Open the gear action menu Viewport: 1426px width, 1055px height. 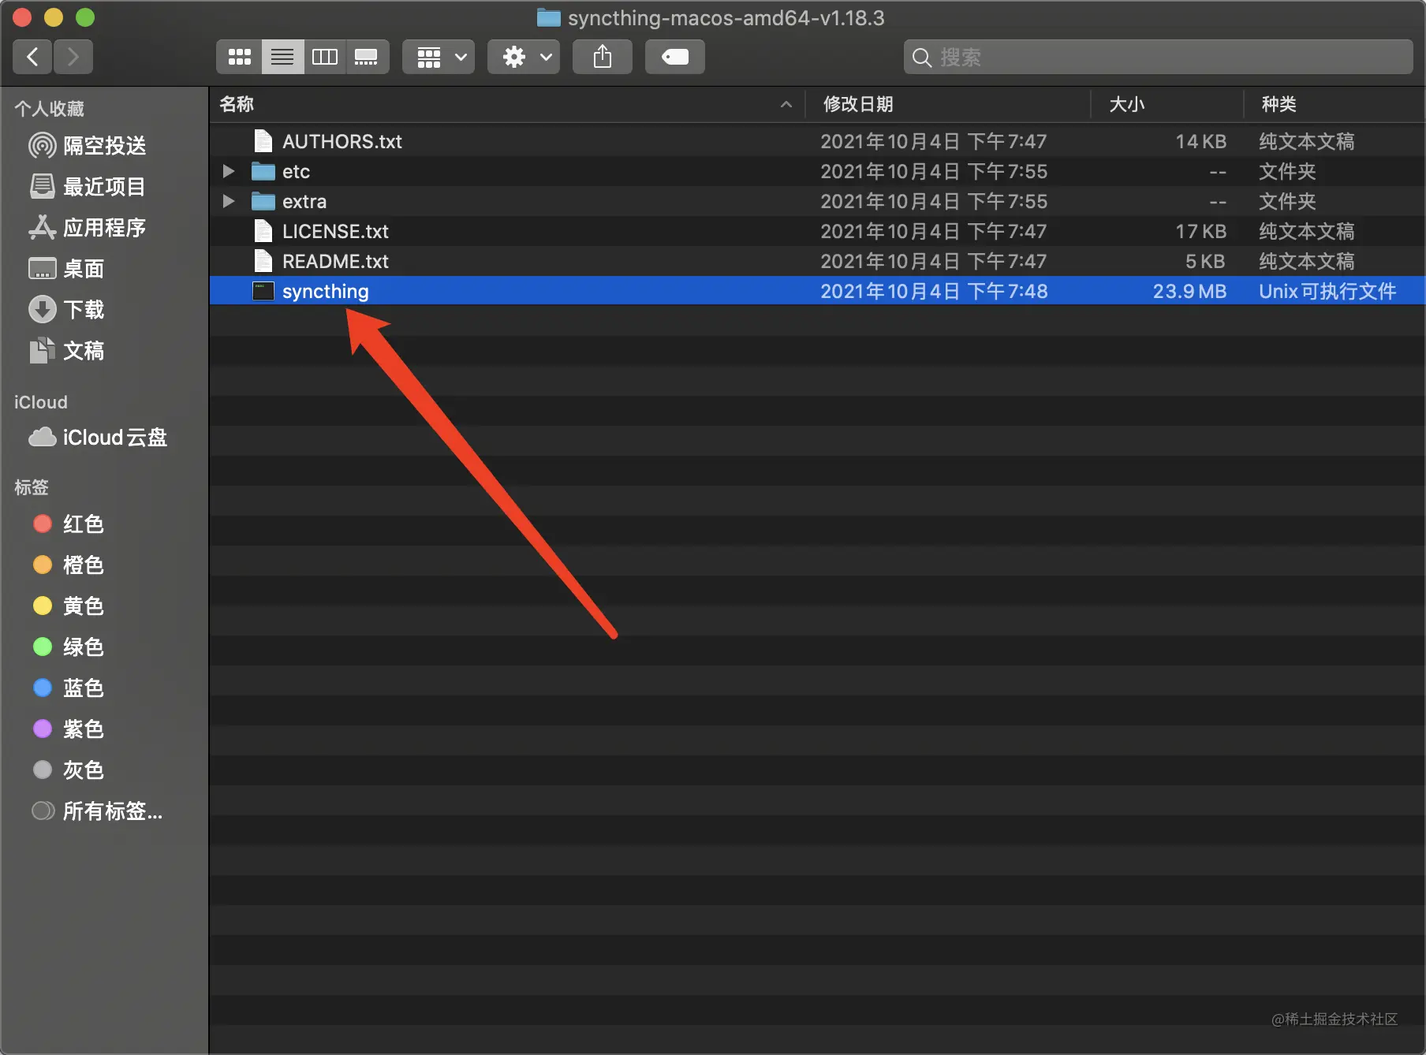pos(524,57)
